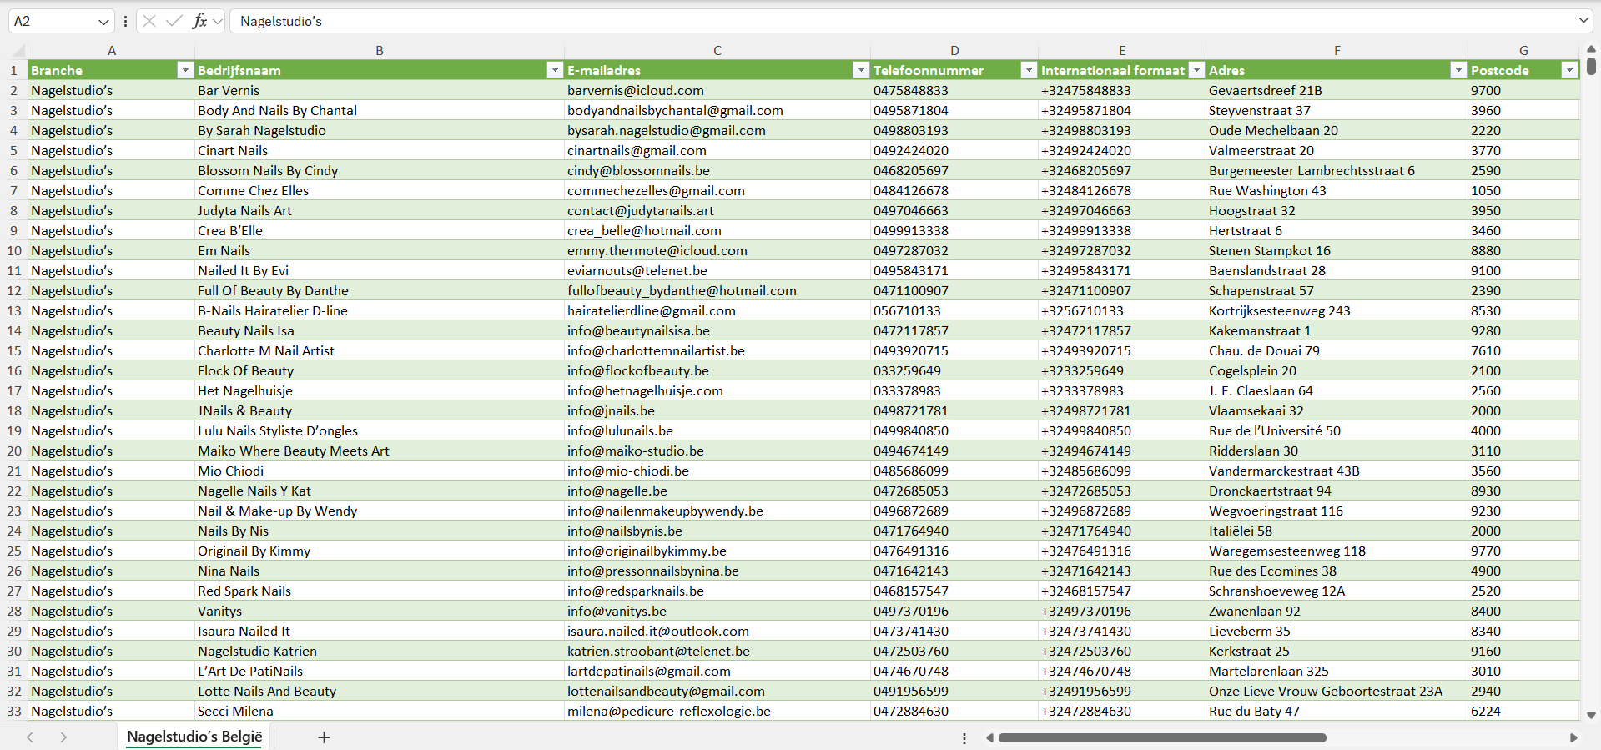Select row 15 header
This screenshot has height=750, width=1601.
pyautogui.click(x=14, y=350)
